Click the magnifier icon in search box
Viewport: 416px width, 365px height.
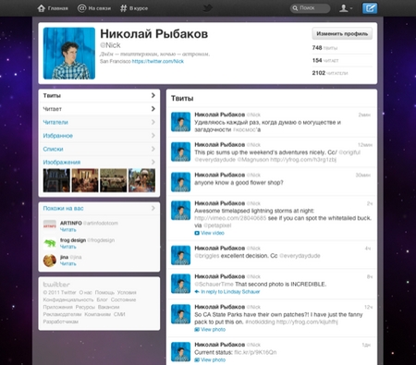[x=295, y=8]
